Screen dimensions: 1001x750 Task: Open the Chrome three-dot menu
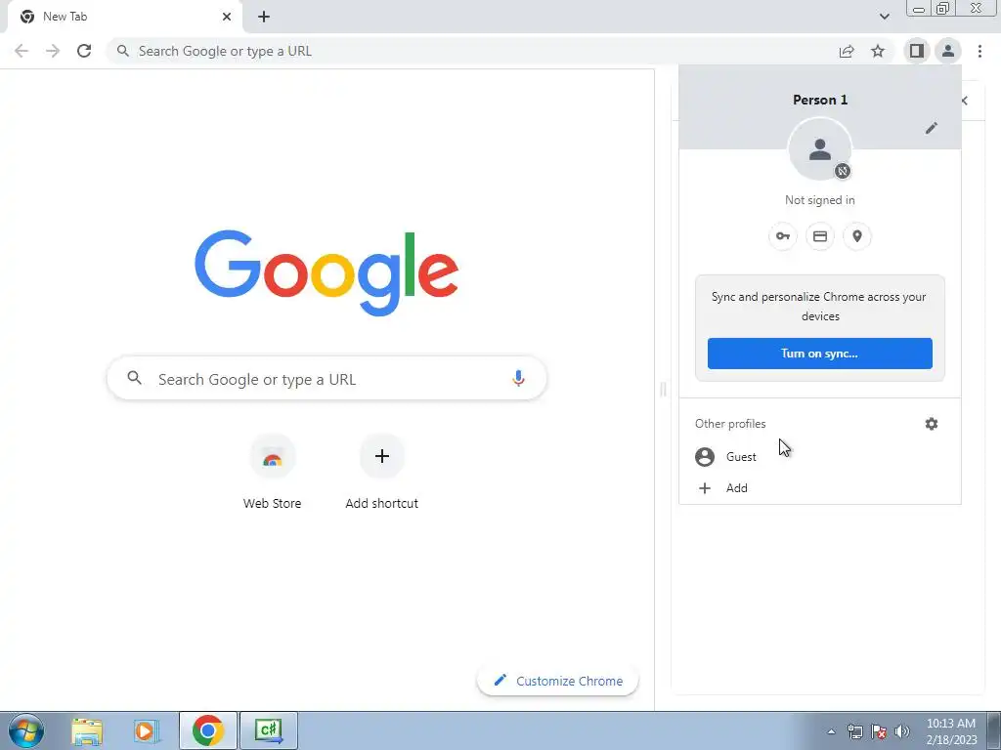tap(979, 51)
